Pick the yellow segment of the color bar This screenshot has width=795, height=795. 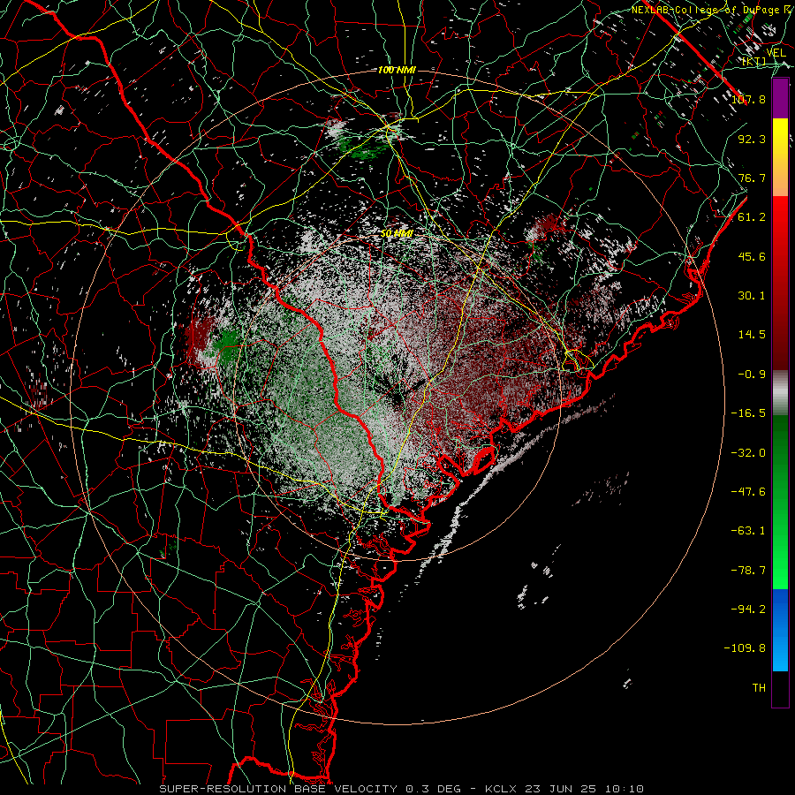pyautogui.click(x=780, y=157)
